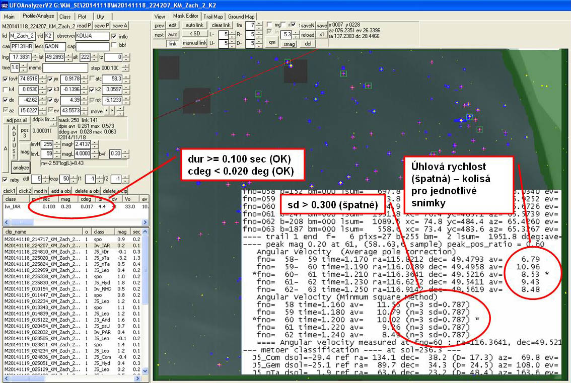571x383 pixels.
Task: Enable the bbf checkbox
Action: click(114, 45)
